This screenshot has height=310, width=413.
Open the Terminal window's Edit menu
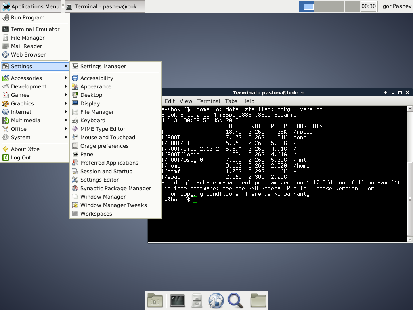(170, 101)
